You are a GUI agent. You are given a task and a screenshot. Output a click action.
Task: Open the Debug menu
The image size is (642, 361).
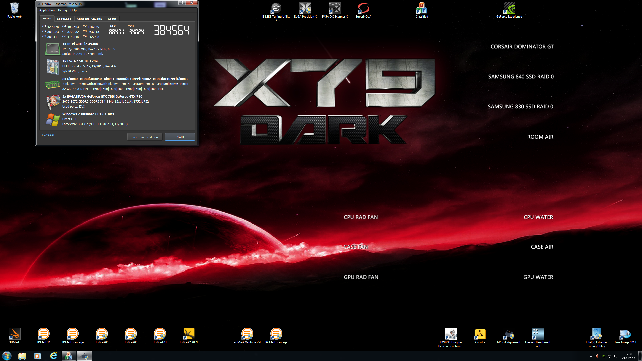click(62, 10)
